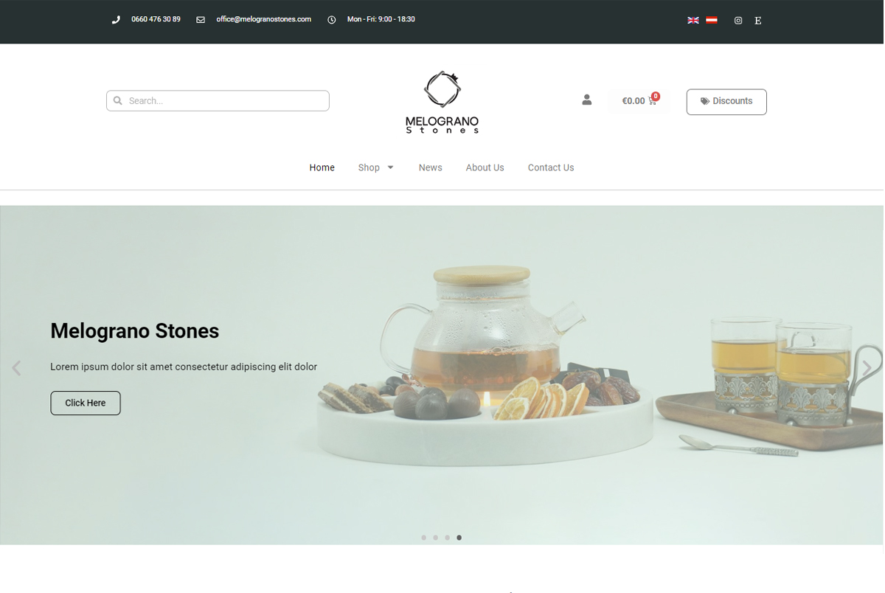Image resolution: width=885 pixels, height=593 pixels.
Task: Open the Etsy "E" icon link
Action: tap(758, 21)
